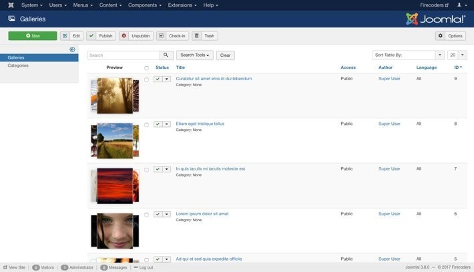Open the user account icon menu

click(462, 5)
